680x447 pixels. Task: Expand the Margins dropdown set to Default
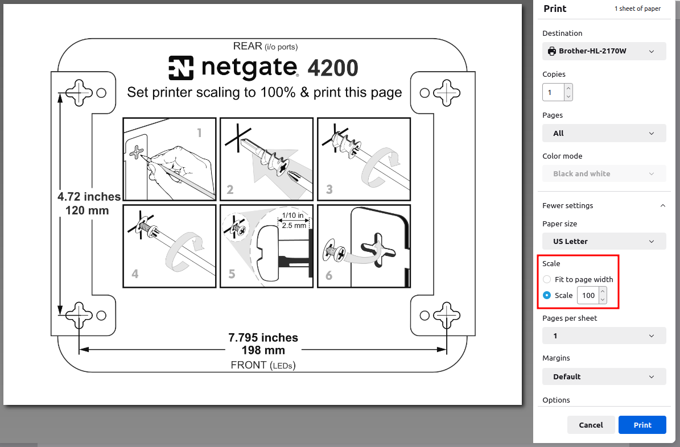tap(604, 376)
